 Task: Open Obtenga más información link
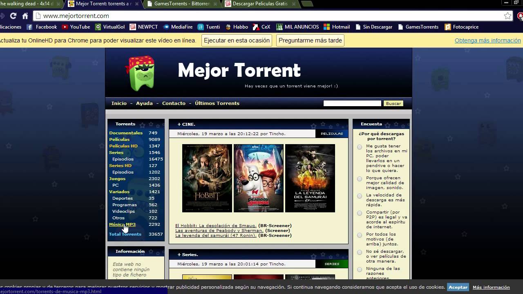(x=488, y=40)
